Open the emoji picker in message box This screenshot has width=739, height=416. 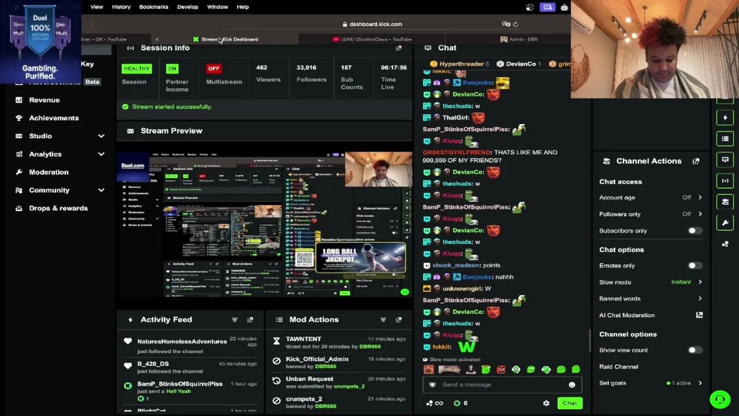click(572, 385)
